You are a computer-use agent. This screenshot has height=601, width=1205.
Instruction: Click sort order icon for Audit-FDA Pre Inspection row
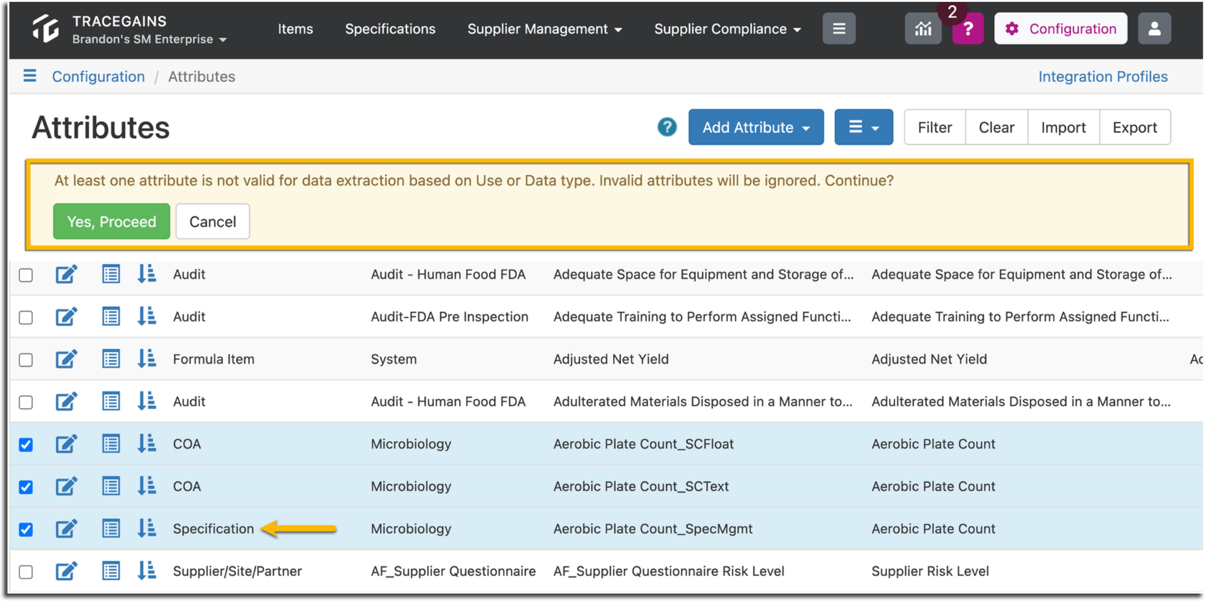coord(146,317)
